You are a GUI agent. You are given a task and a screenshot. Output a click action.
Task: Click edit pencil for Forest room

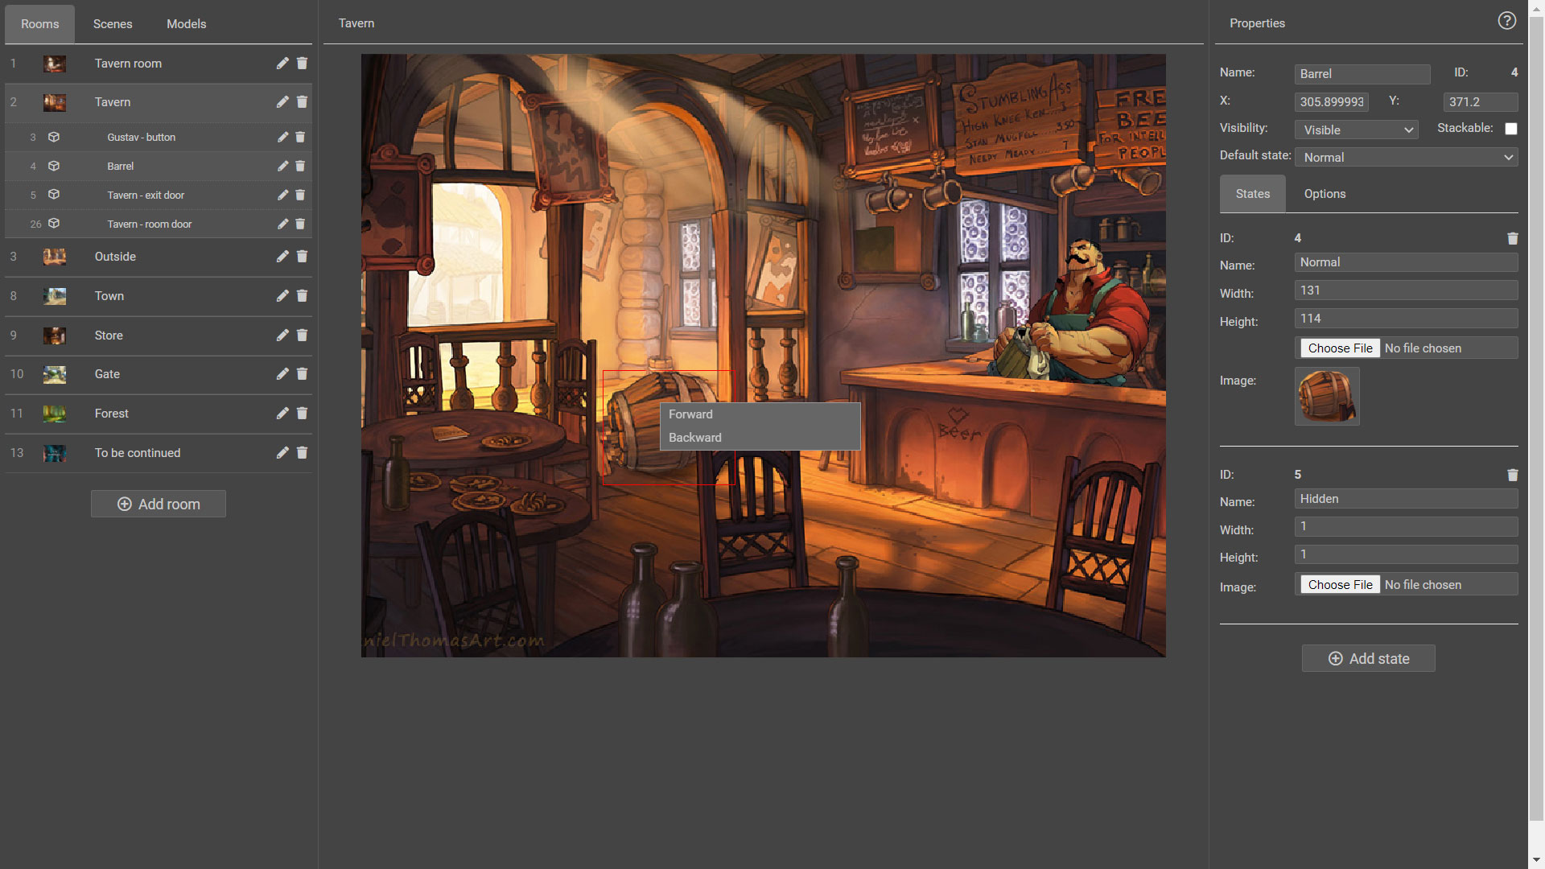pyautogui.click(x=282, y=414)
